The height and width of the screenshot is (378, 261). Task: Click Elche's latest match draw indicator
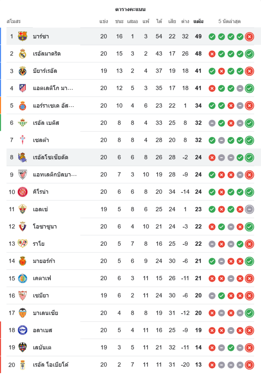[x=249, y=209]
